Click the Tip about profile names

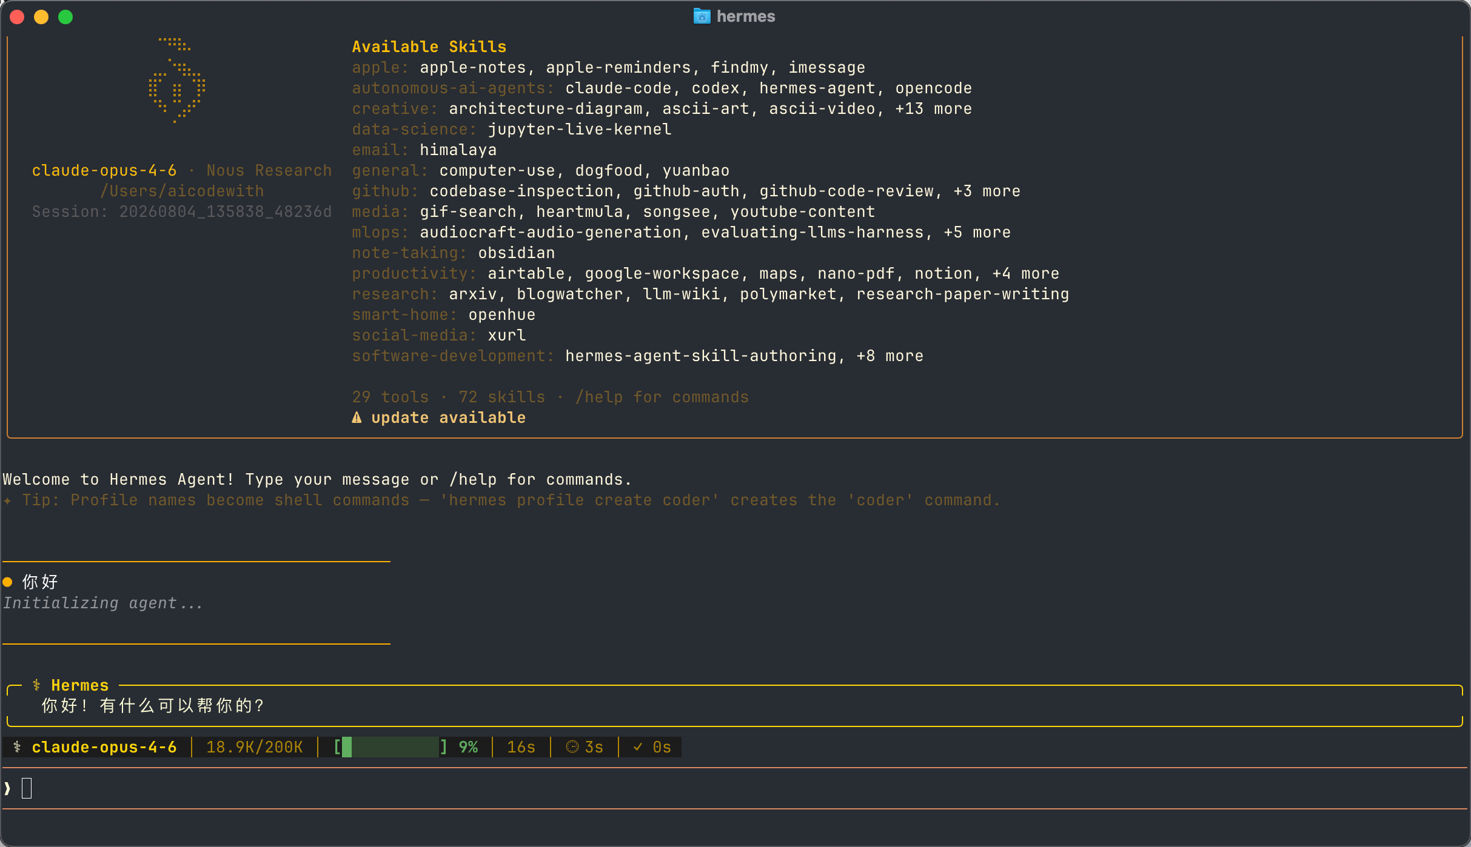click(511, 500)
